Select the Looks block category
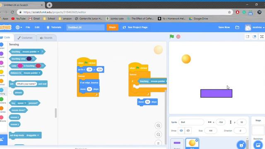 click(2, 55)
